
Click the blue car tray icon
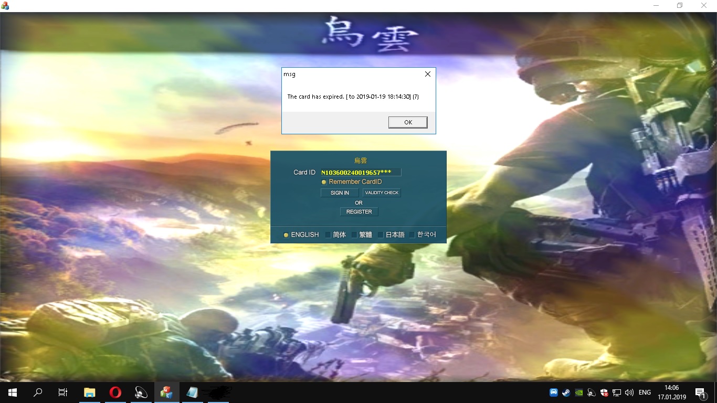point(553,393)
